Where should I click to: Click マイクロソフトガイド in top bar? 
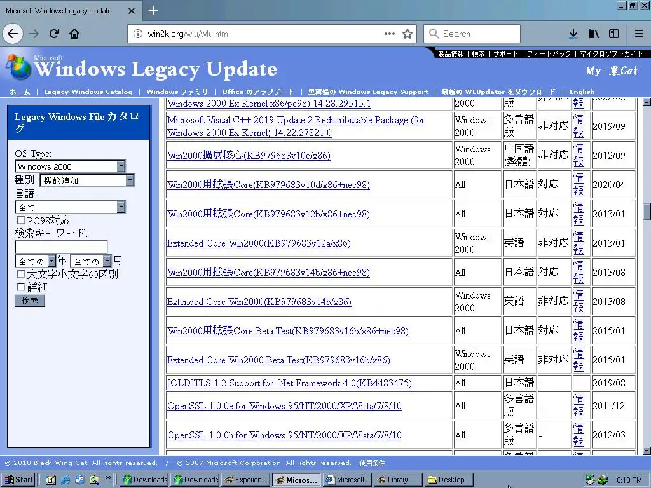point(611,54)
